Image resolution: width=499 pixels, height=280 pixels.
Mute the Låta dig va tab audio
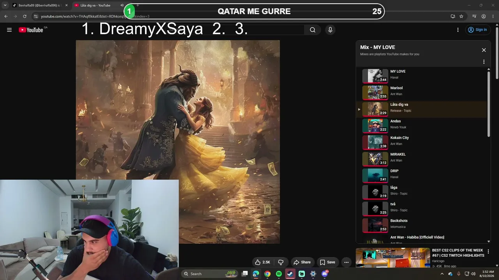[x=122, y=5]
